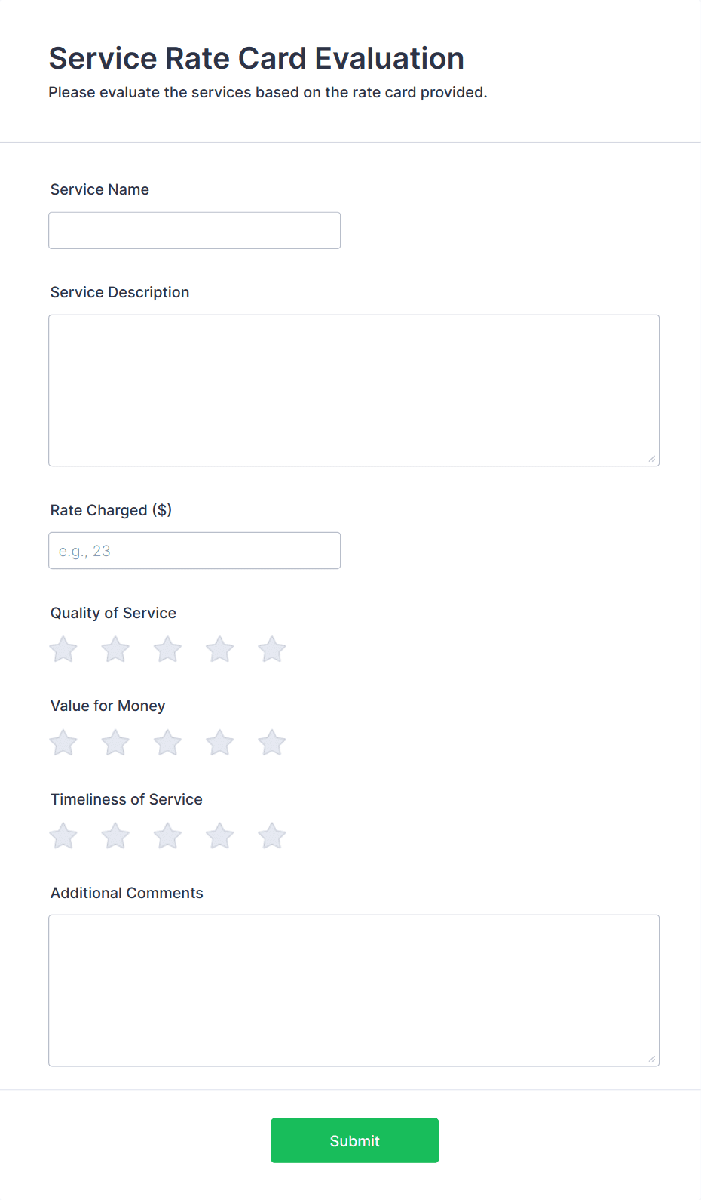701x1200 pixels.
Task: Focus the Additional Comments text area
Action: (x=354, y=990)
